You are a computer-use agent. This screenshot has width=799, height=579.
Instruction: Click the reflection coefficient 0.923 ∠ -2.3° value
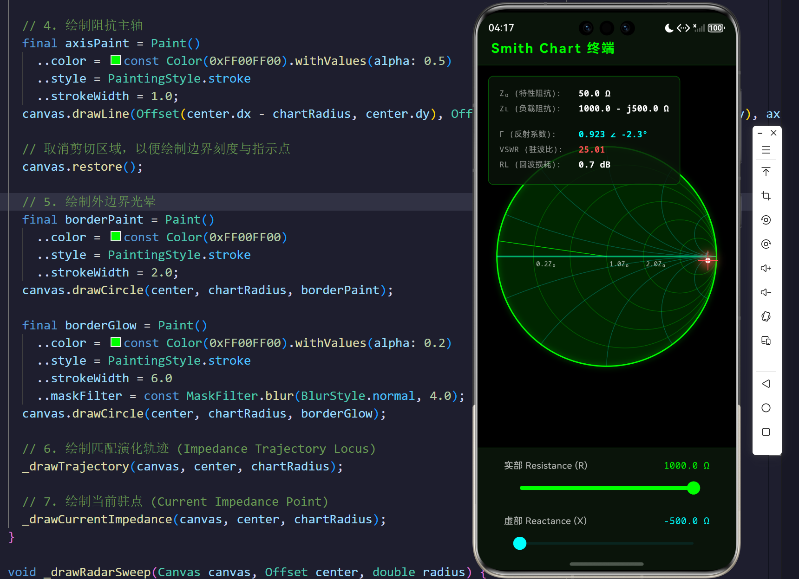point(613,134)
